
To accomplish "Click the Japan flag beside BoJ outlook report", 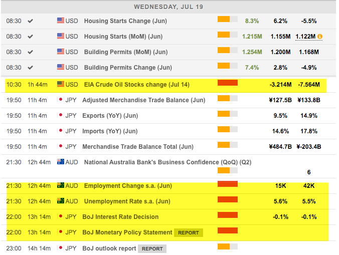I will [61, 247].
